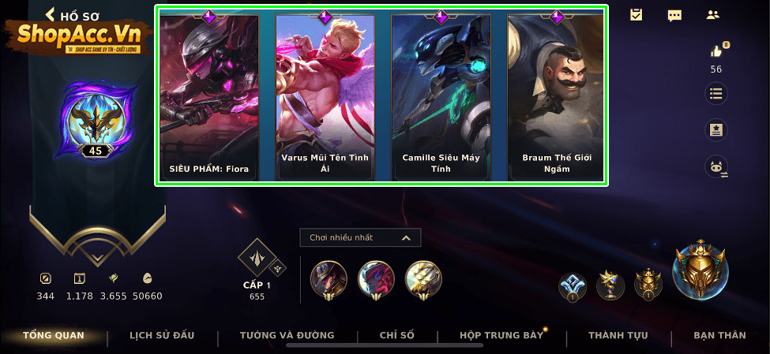The height and width of the screenshot is (354, 770).
Task: Open the chat messages icon
Action: [x=674, y=15]
